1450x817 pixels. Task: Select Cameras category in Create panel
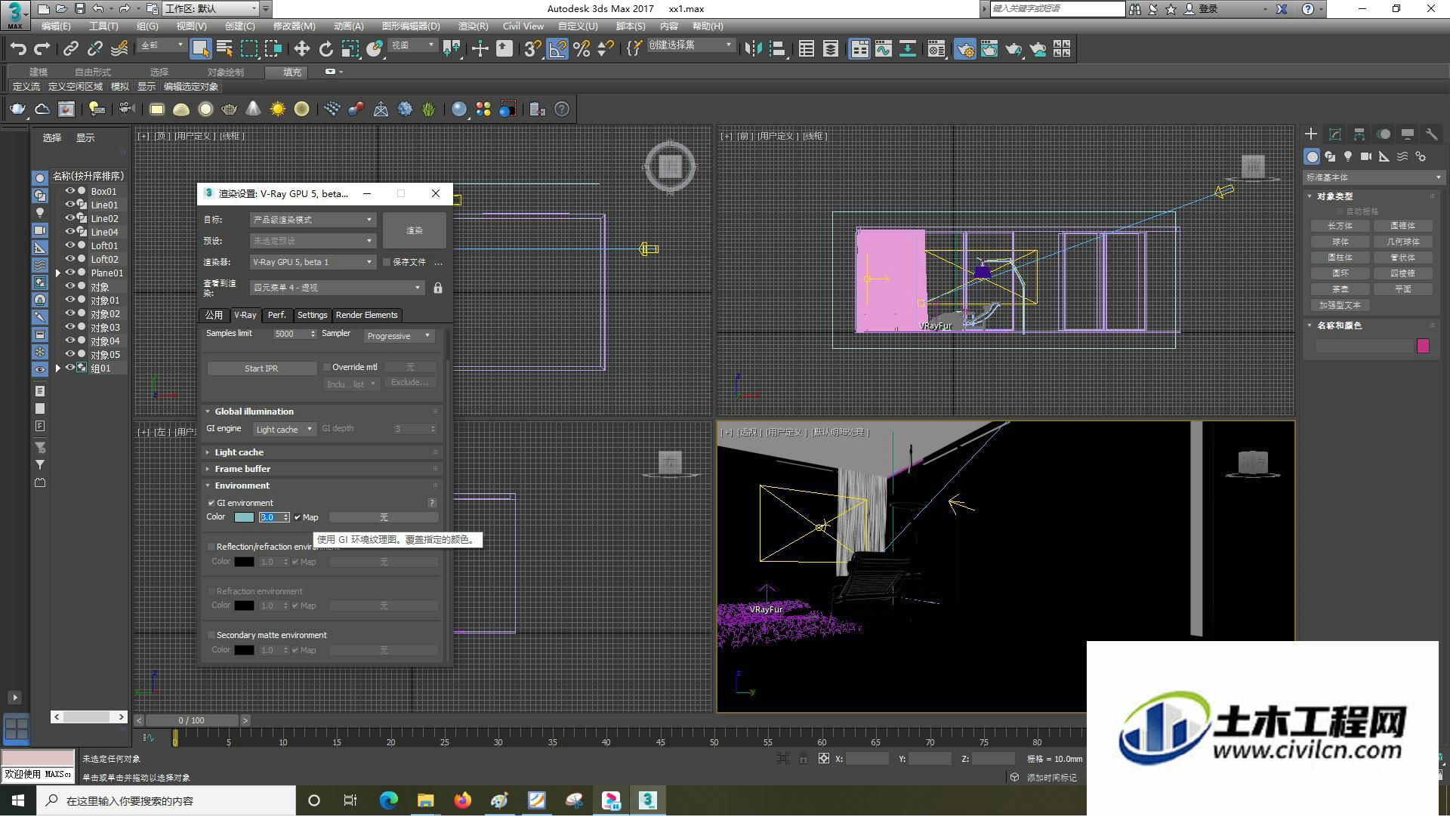click(x=1366, y=156)
